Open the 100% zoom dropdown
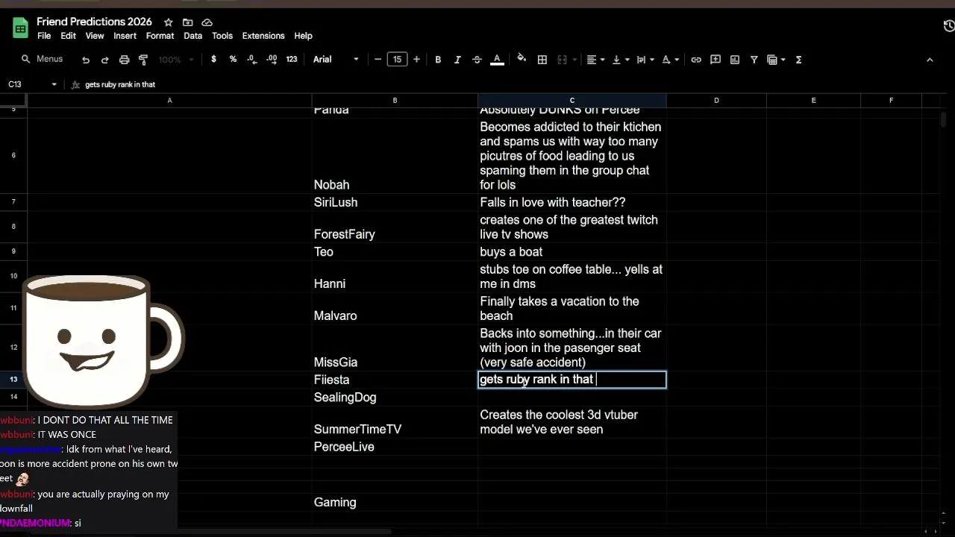 click(x=176, y=60)
